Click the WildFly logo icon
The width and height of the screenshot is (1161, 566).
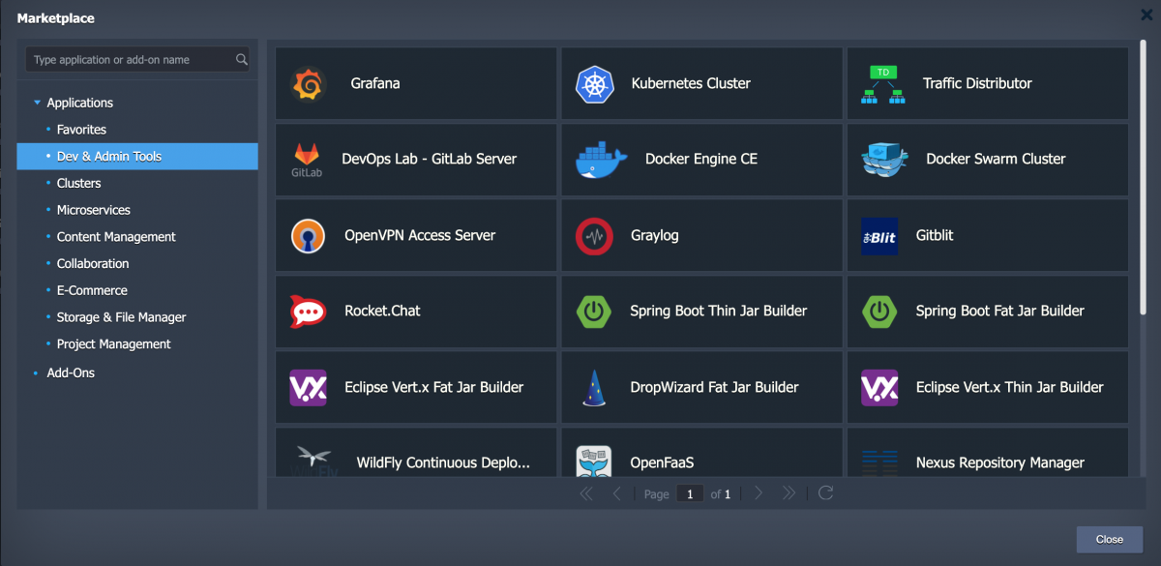coord(313,461)
